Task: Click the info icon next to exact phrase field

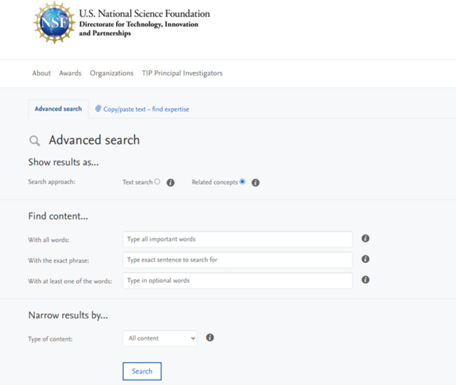Action: (365, 259)
